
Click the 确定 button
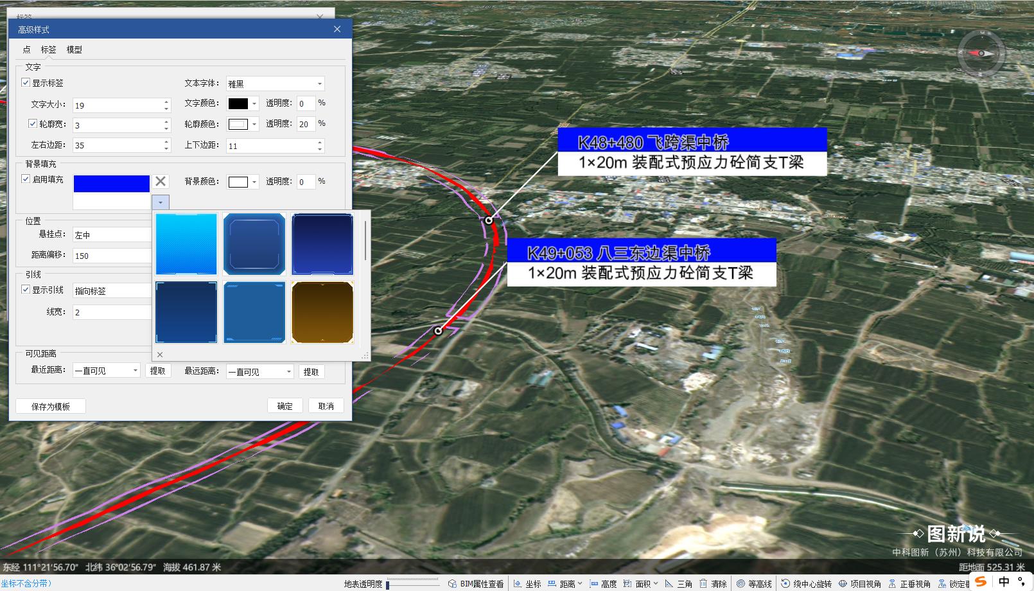click(285, 406)
